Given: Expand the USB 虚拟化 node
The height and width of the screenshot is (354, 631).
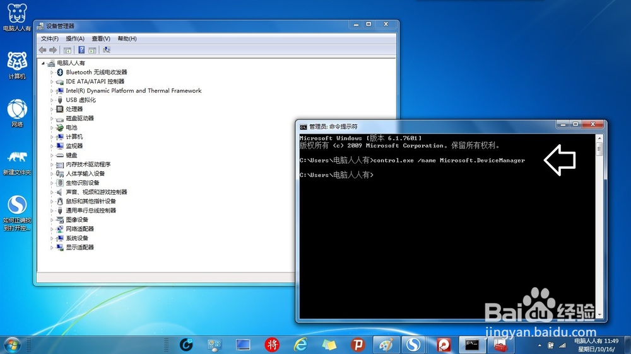Looking at the screenshot, I should (52, 100).
